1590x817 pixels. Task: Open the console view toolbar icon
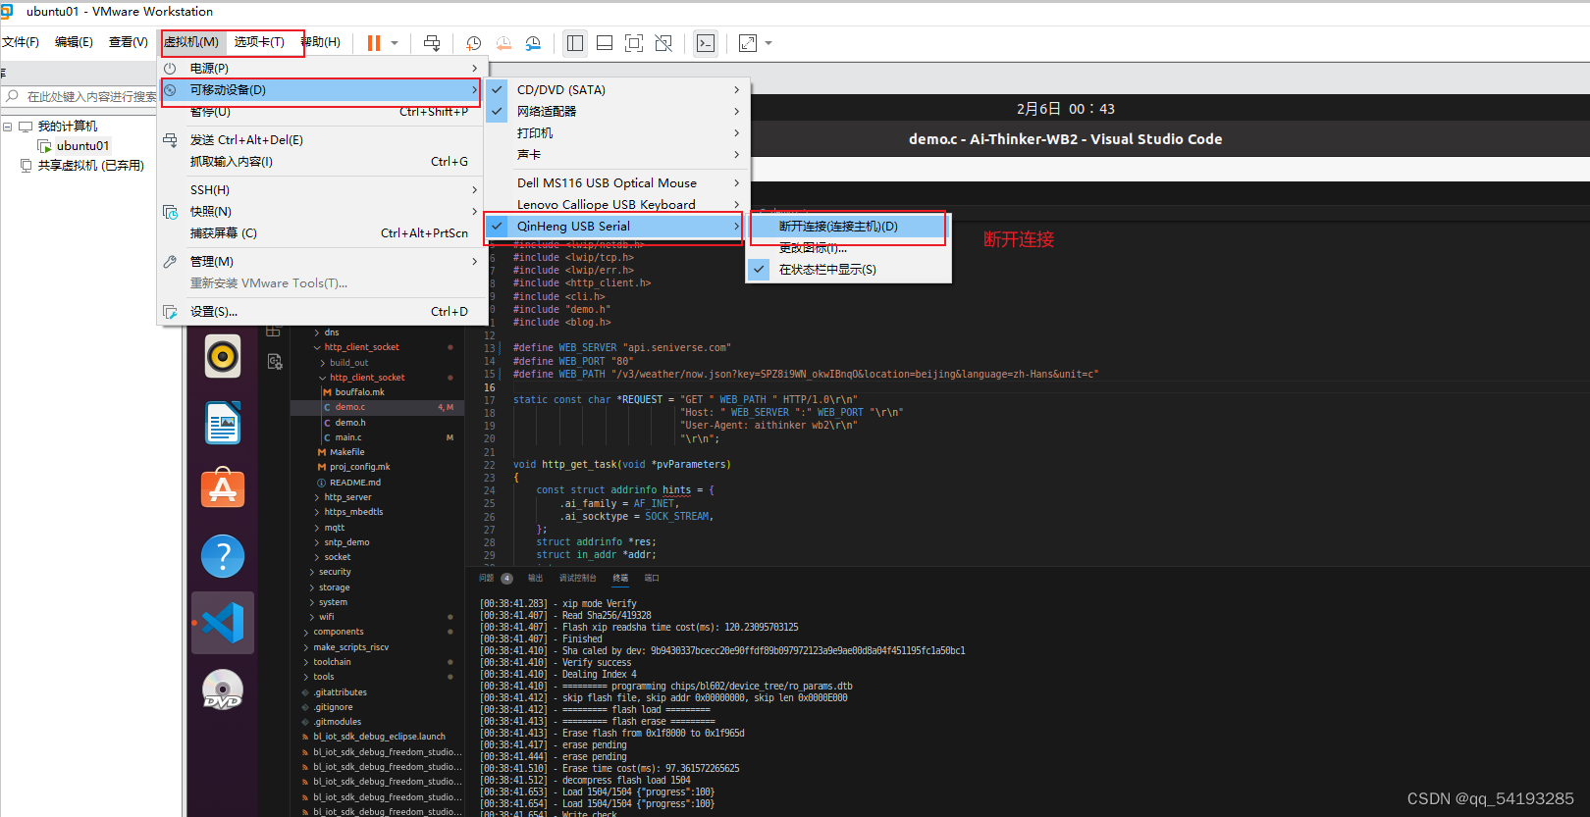pyautogui.click(x=706, y=43)
